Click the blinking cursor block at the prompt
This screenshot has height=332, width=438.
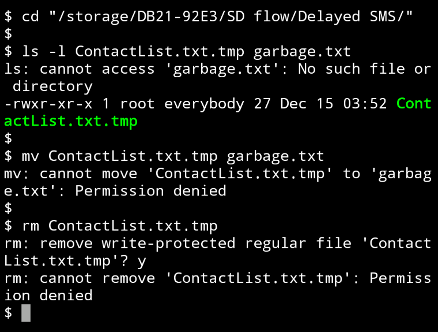click(26, 313)
